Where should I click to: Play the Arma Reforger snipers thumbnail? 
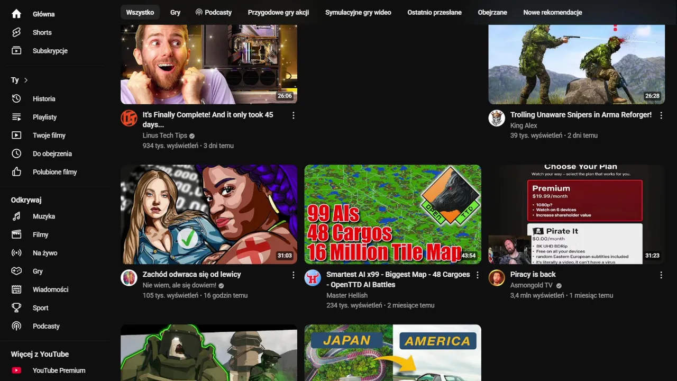point(577,64)
